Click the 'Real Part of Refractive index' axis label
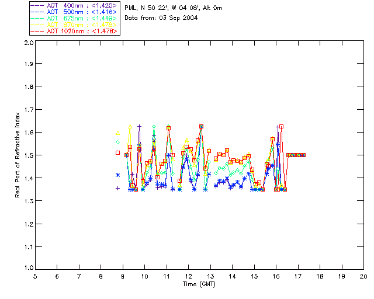The height and width of the screenshot is (299, 374). click(x=17, y=155)
